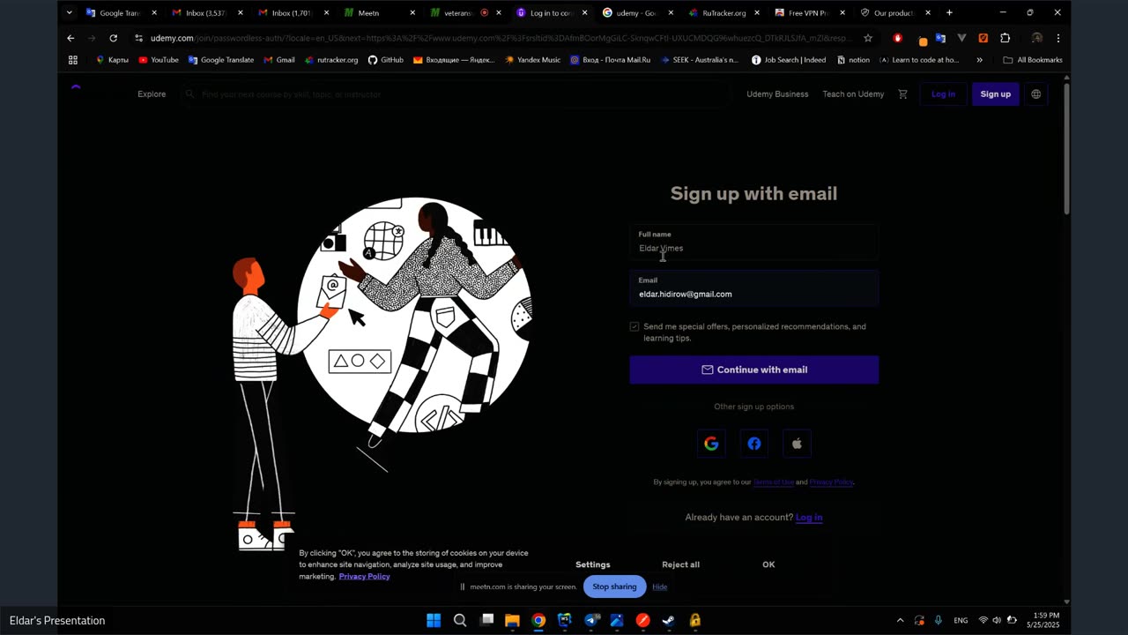
Task: Open the Google Translate extension icon in the toolbar
Action: point(940,38)
